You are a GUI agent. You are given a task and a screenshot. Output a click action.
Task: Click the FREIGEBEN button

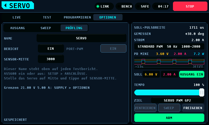193,108
